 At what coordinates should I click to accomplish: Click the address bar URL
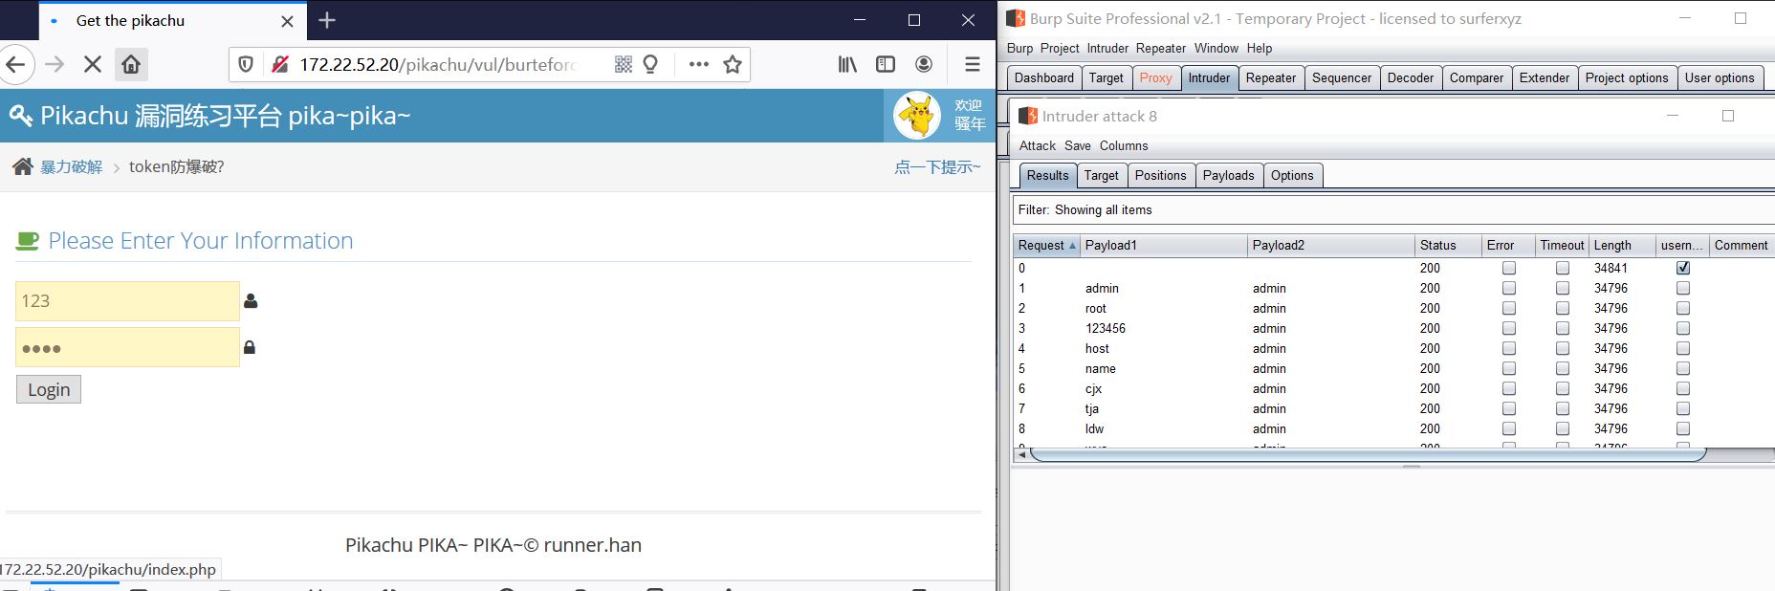[438, 64]
